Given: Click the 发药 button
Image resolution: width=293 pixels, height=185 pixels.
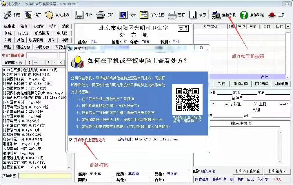Looking at the screenshot, I should [221, 84].
